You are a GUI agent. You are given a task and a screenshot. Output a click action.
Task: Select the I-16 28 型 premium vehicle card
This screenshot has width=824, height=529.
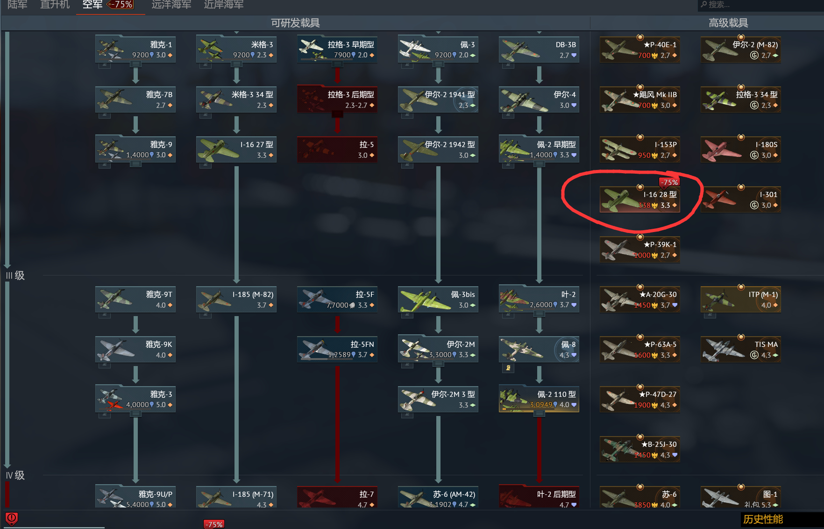click(640, 200)
